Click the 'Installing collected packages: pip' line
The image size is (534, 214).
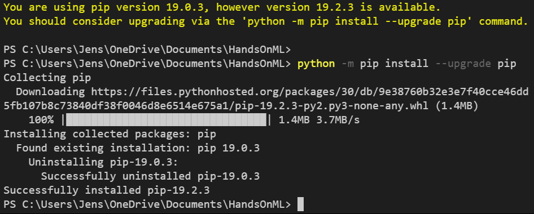coord(110,134)
